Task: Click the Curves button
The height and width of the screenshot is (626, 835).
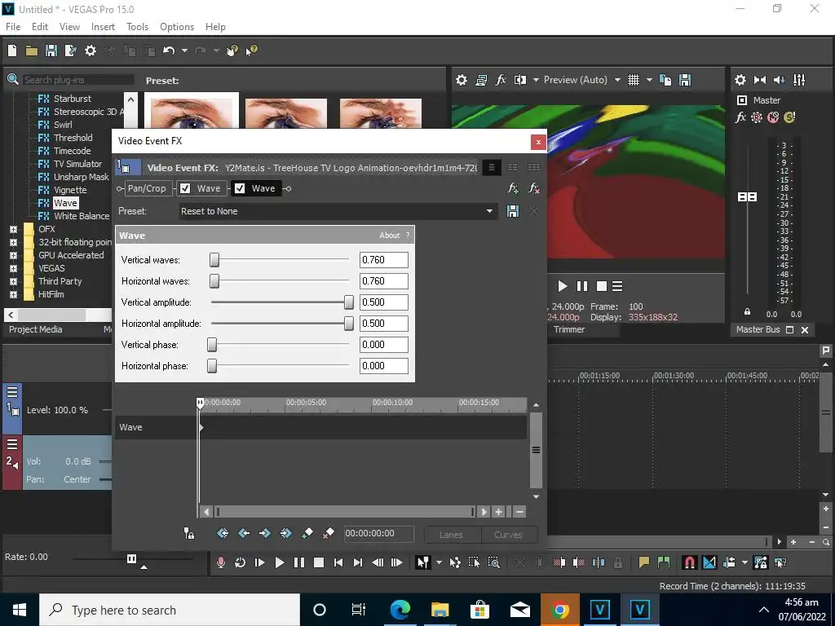Action: [508, 535]
